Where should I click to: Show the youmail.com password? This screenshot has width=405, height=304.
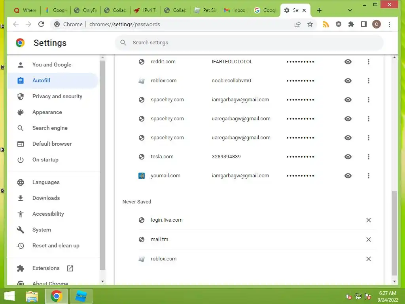click(348, 176)
